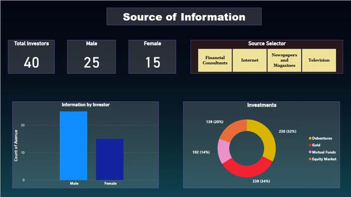Click the Information by Investor chart title

pos(86,105)
